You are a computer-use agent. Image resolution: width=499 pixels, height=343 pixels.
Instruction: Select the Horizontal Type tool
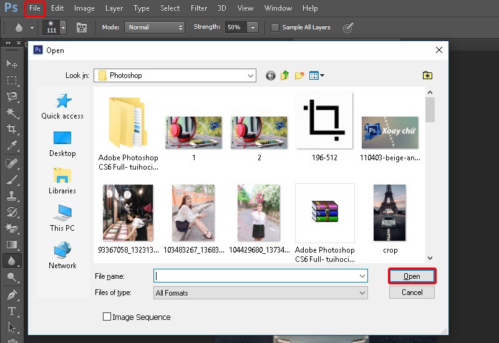[12, 311]
